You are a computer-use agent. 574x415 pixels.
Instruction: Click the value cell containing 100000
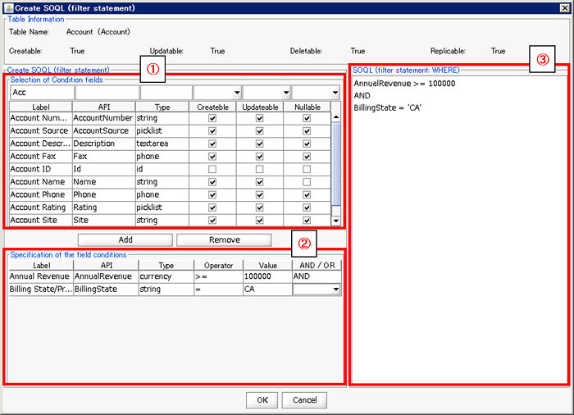pyautogui.click(x=266, y=277)
